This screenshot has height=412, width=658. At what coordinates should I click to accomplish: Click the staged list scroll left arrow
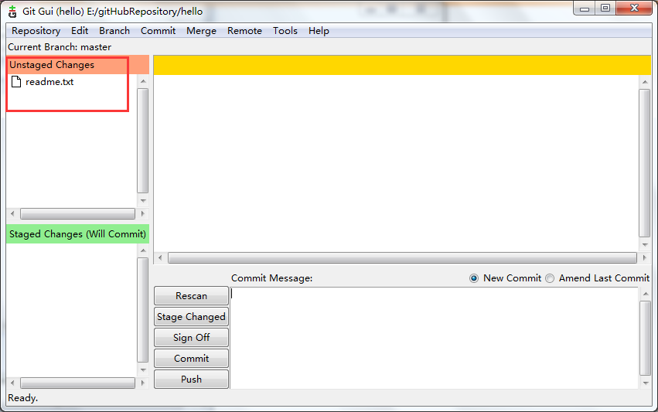pos(12,383)
